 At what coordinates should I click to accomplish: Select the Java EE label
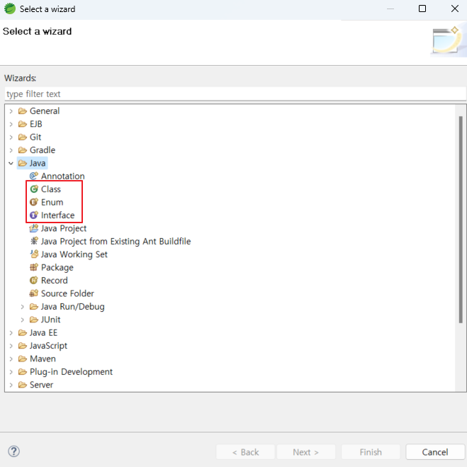point(43,332)
